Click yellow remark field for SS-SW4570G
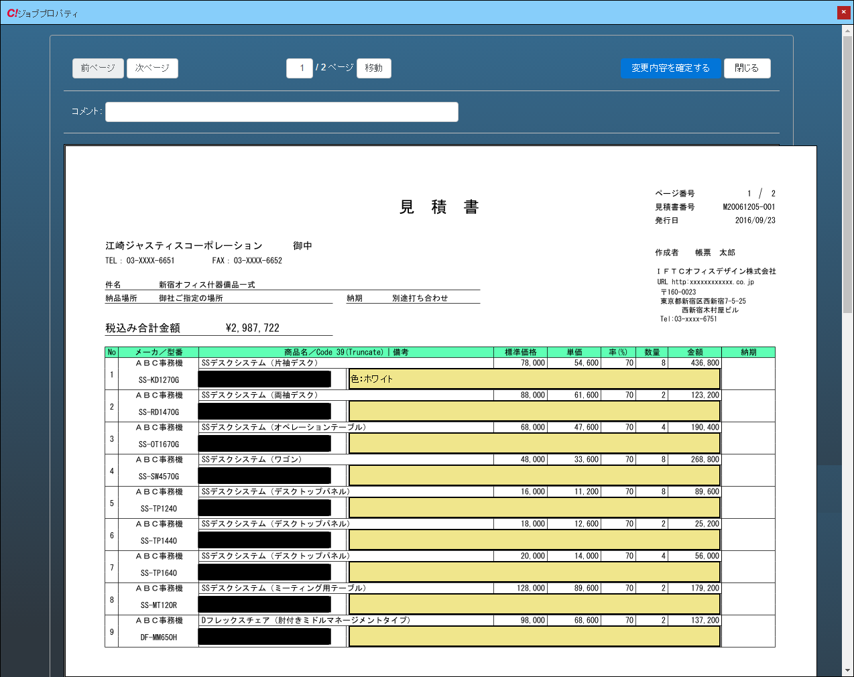 (x=534, y=475)
